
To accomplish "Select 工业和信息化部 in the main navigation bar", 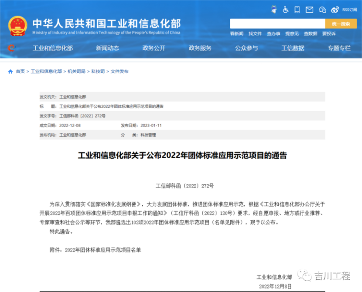I will [53, 48].
